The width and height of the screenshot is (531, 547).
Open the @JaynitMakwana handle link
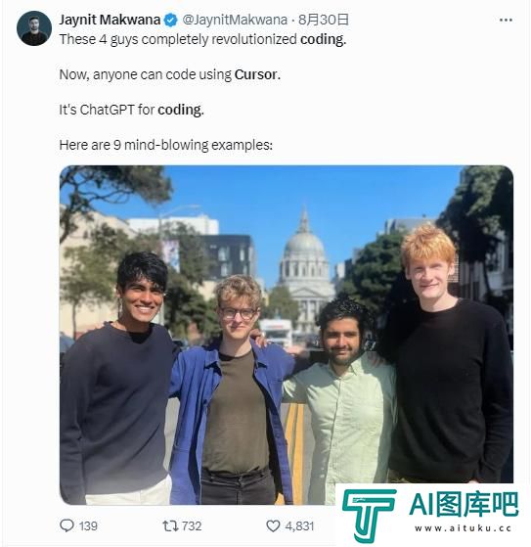(x=235, y=20)
